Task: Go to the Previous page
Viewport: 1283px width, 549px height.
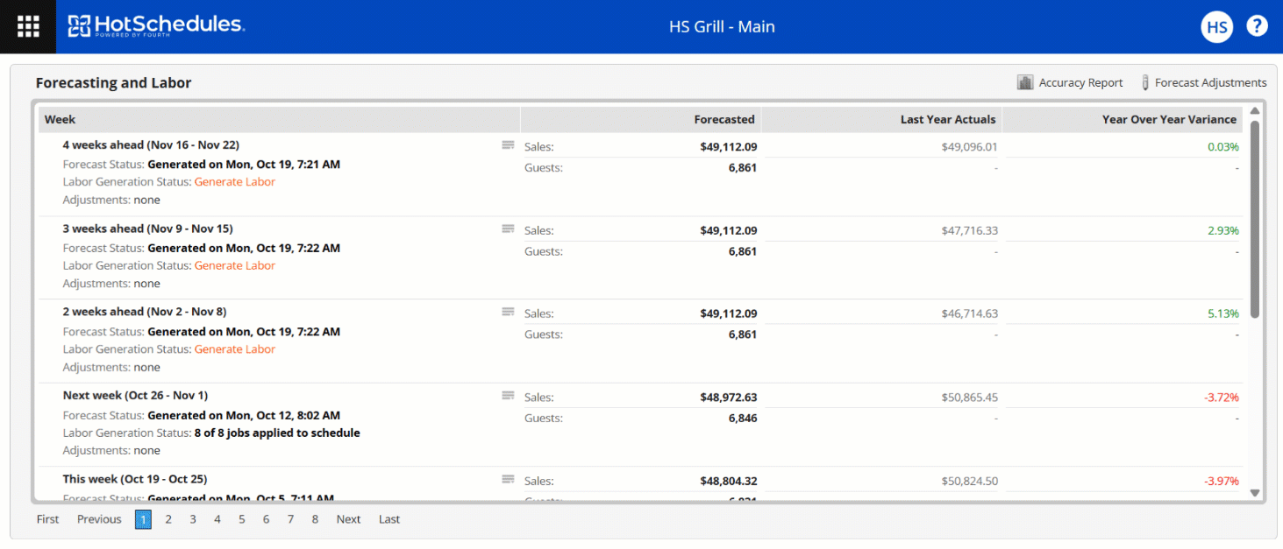Action: pyautogui.click(x=99, y=519)
